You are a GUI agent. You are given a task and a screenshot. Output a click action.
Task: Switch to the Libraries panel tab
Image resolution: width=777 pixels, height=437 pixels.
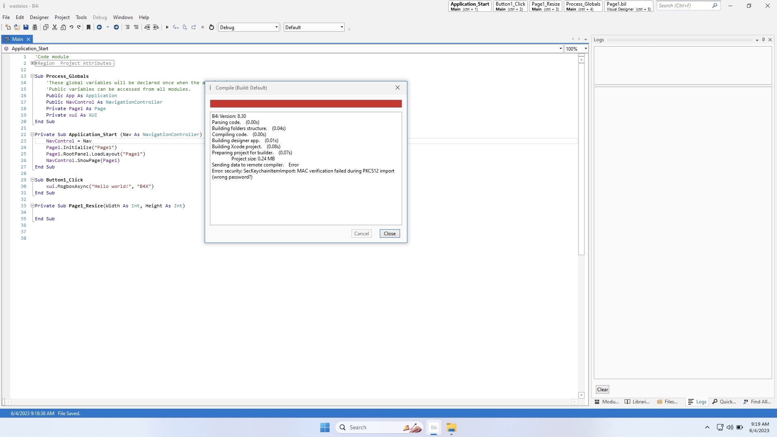[x=637, y=402]
